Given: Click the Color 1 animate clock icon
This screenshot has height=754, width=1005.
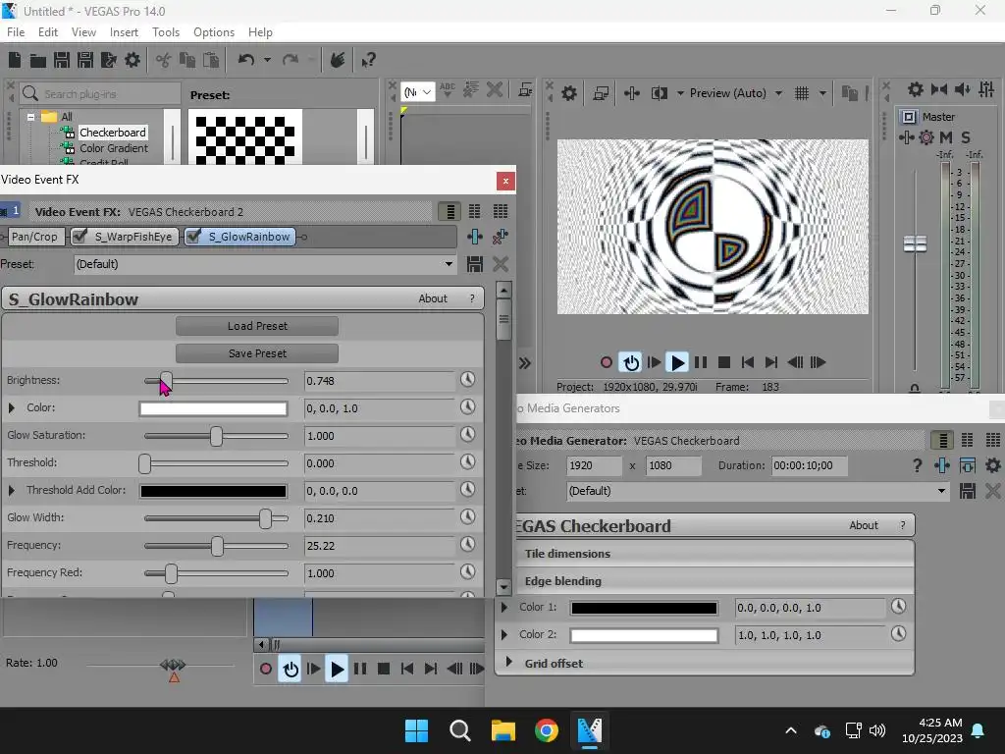Looking at the screenshot, I should [x=899, y=607].
